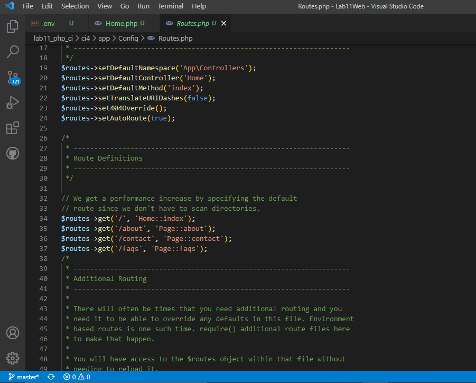Open the Accounts menu in the activity bar
476x383 pixels.
coord(13,333)
